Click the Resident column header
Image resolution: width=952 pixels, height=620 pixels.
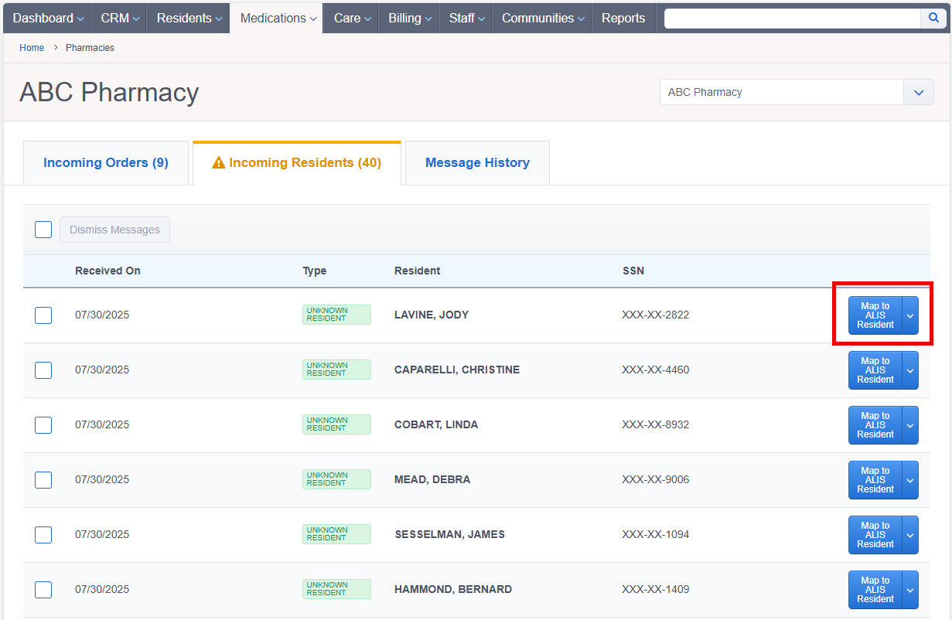pyautogui.click(x=418, y=271)
